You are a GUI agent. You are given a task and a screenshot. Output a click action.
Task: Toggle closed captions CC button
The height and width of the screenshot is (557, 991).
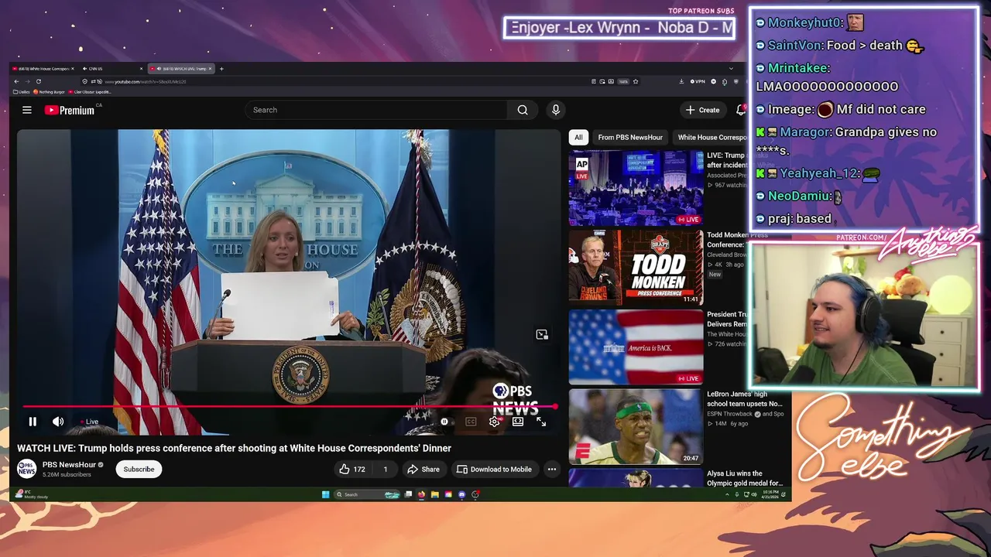click(471, 422)
